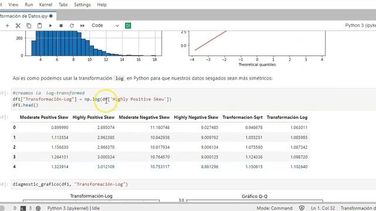Click the Highly Negative Skew column header
The width and height of the screenshot is (376, 211).
196,117
